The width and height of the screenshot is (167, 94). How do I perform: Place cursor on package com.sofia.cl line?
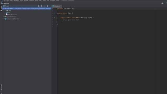point(66,9)
